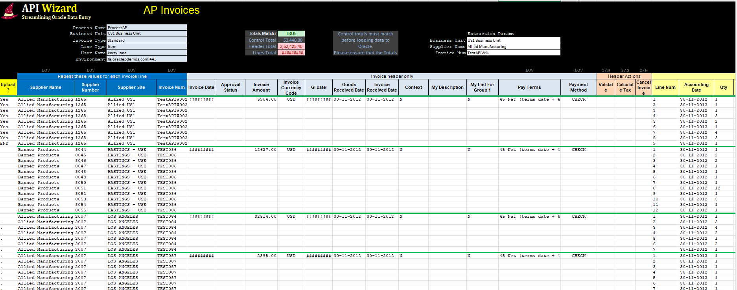This screenshot has height=290, width=737.
Task: Select the Control Total value 53,440.00
Action: coord(291,40)
